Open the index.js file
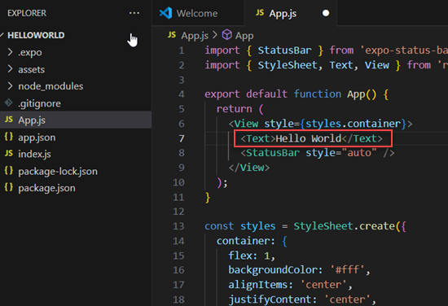This screenshot has height=306, width=448. (34, 154)
